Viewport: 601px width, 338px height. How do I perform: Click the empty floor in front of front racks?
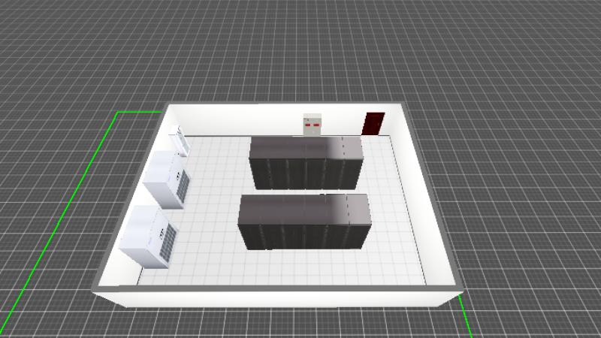coord(300,267)
